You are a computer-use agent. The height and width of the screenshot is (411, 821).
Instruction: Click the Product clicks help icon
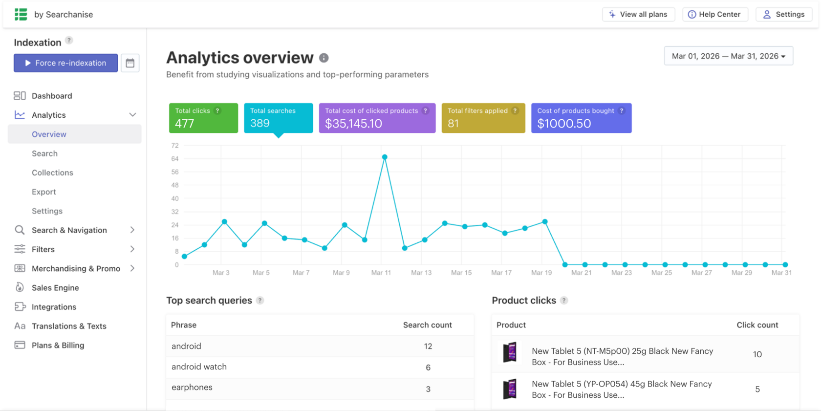[x=564, y=301]
